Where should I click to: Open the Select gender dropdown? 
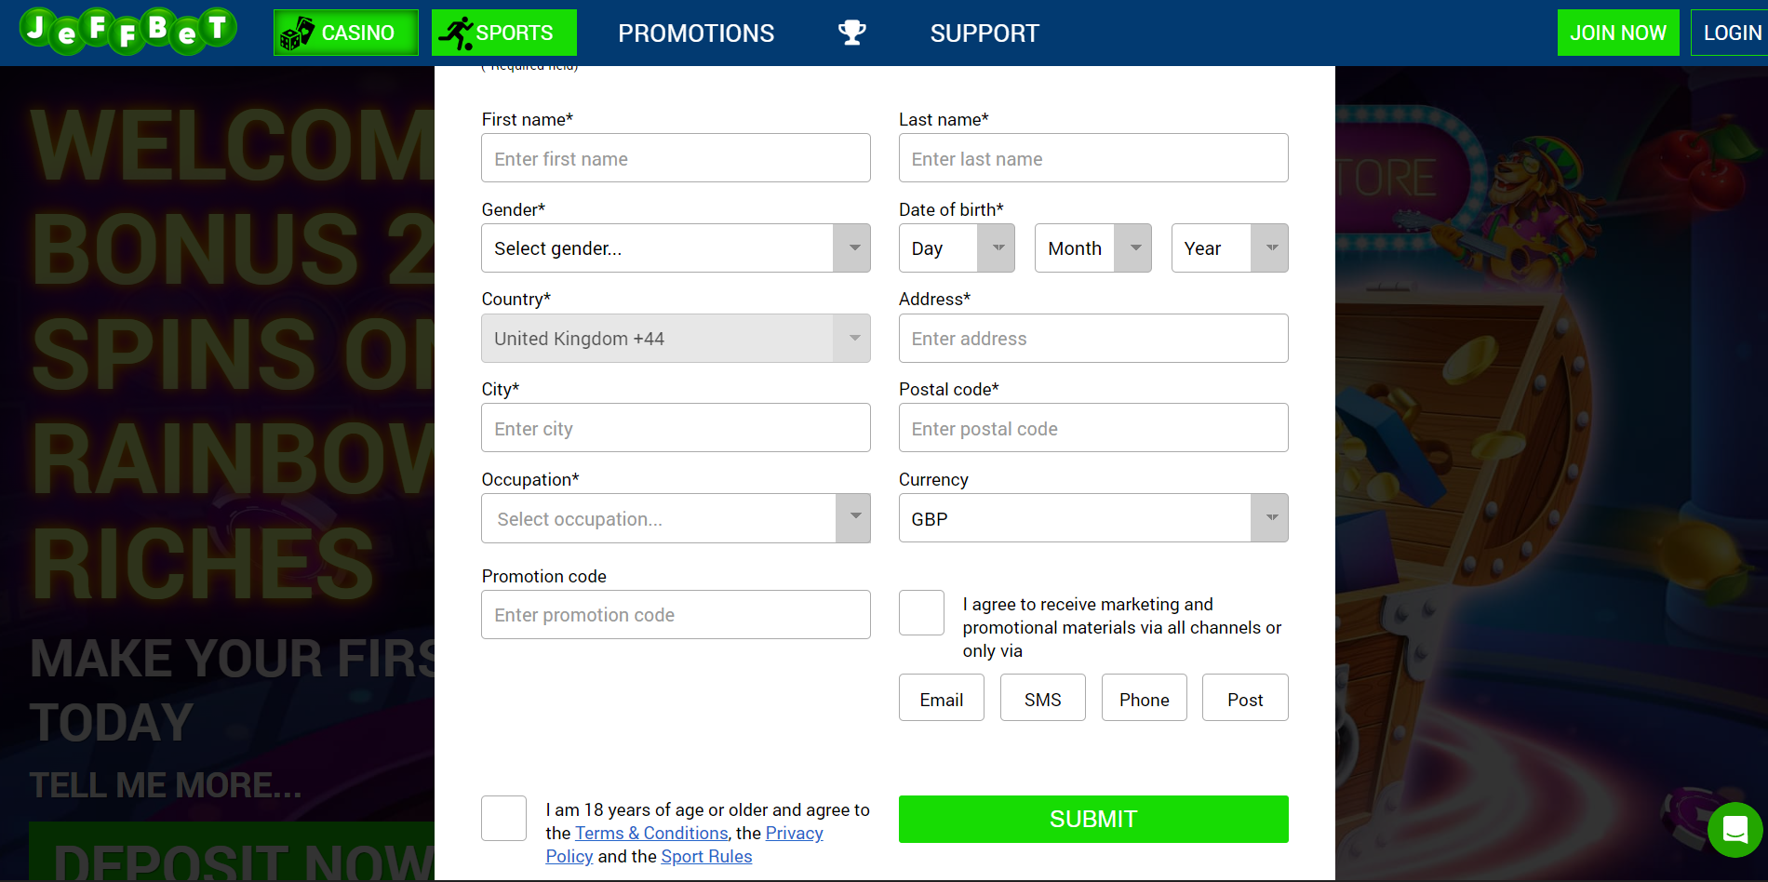pyautogui.click(x=676, y=248)
